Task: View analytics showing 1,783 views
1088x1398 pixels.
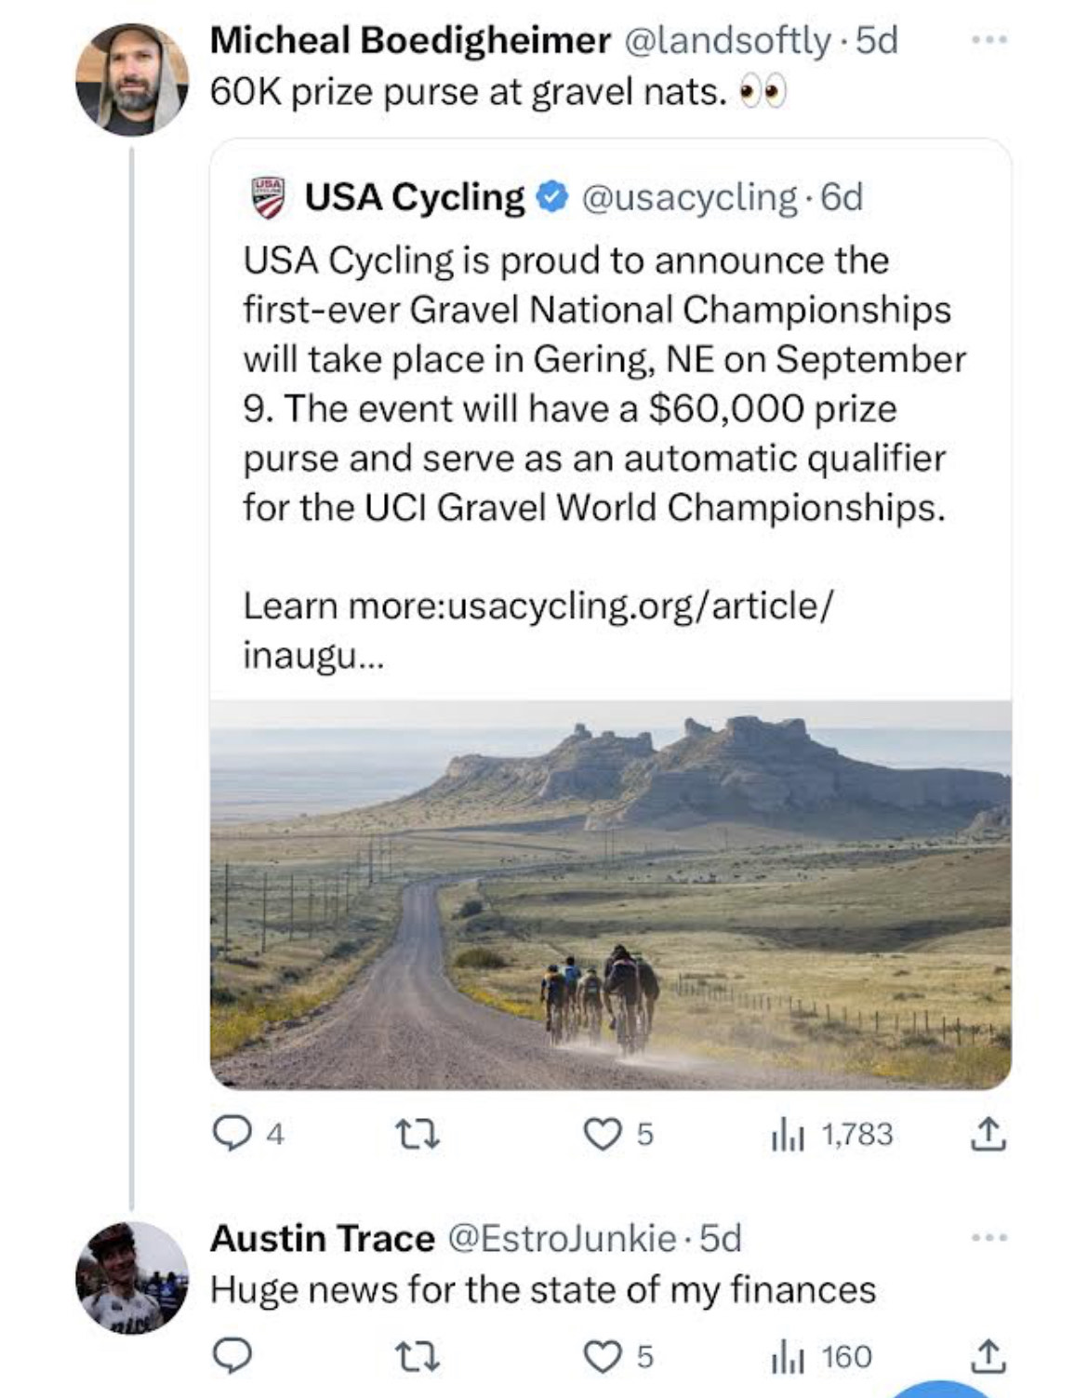Action: (x=831, y=1134)
